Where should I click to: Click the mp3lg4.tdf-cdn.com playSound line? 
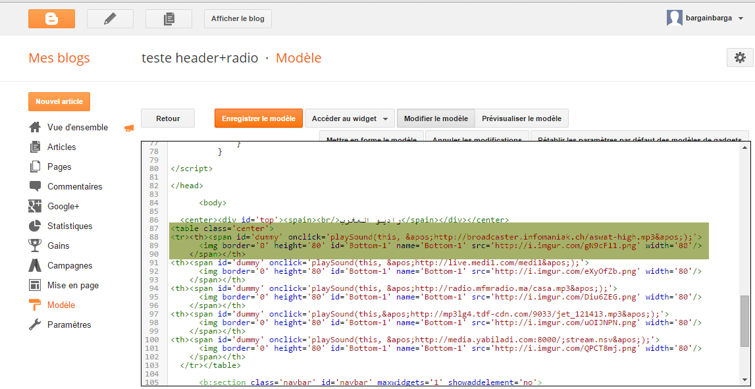coord(420,314)
